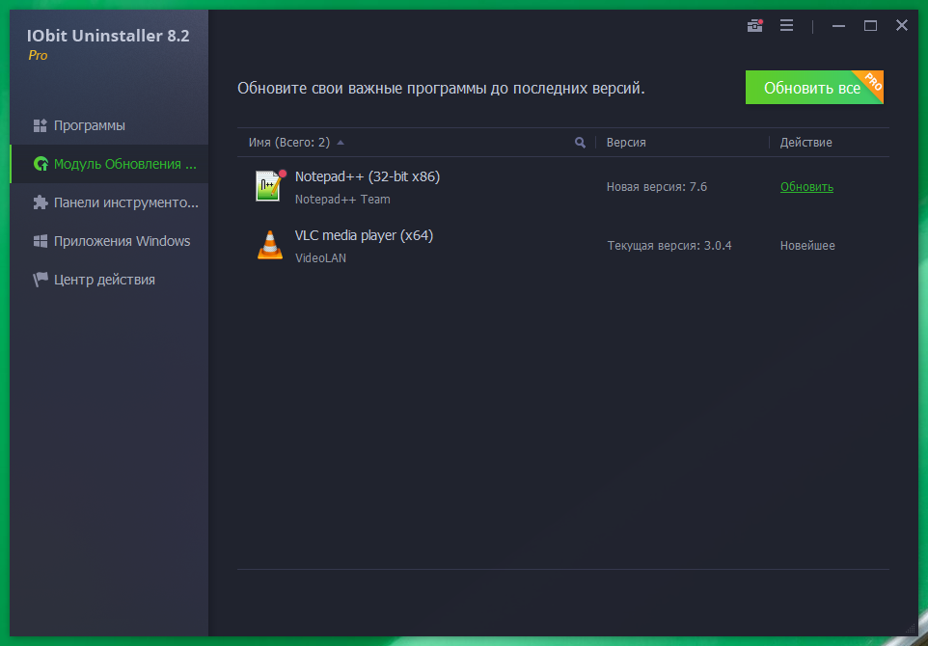928x646 pixels.
Task: Sort list by the Имя arrow
Action: point(340,143)
